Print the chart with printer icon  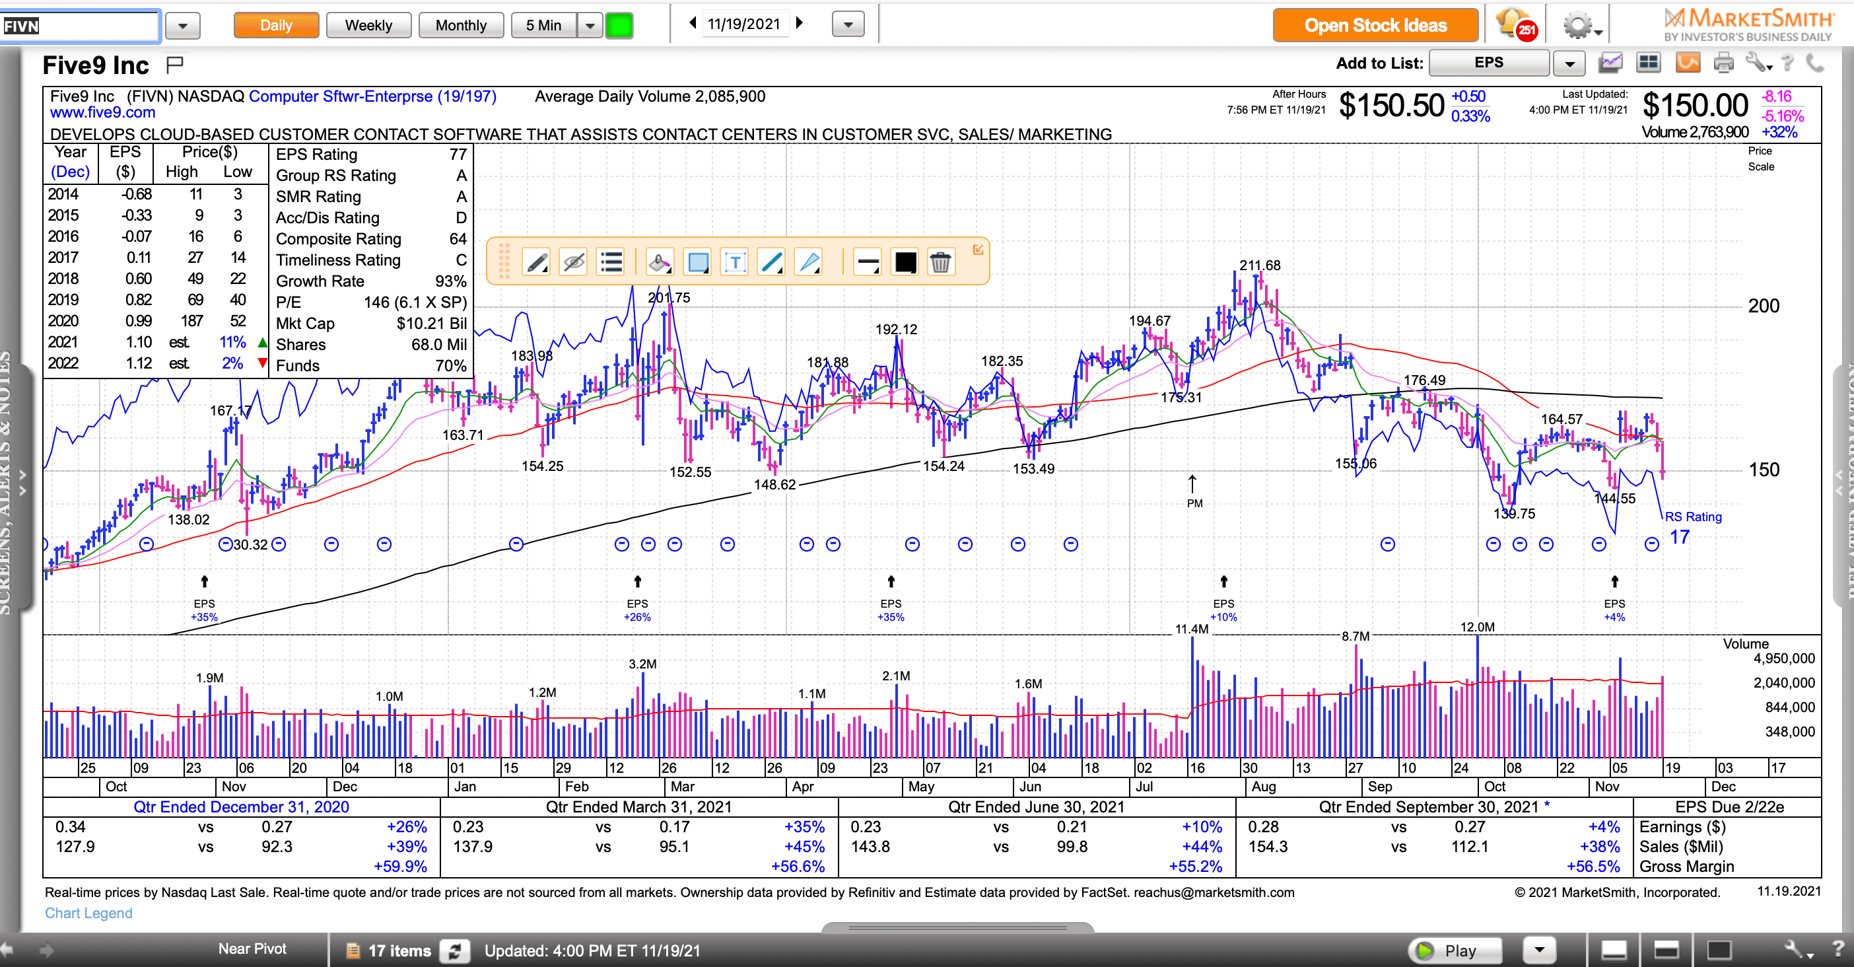(1724, 63)
